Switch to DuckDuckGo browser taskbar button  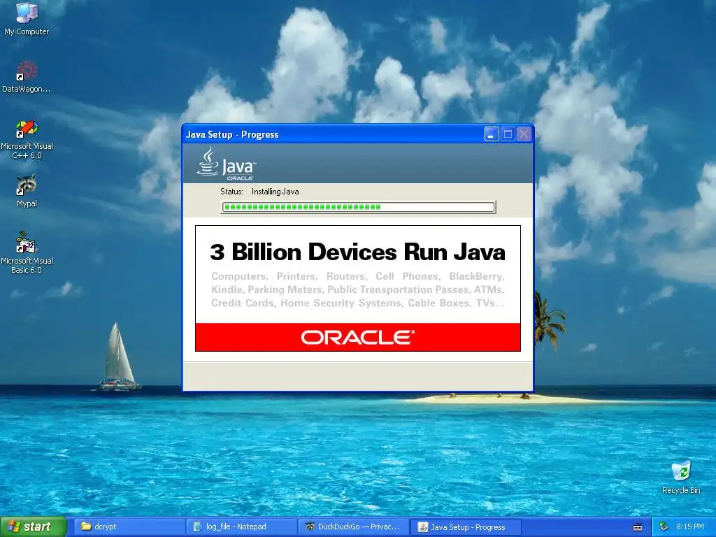point(354,527)
